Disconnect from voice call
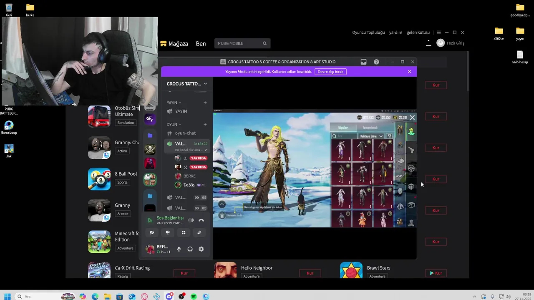 coord(201,220)
